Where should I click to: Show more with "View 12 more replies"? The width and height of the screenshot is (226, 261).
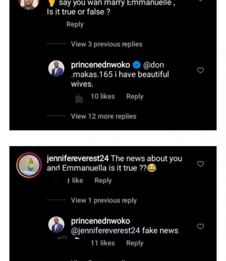103,116
